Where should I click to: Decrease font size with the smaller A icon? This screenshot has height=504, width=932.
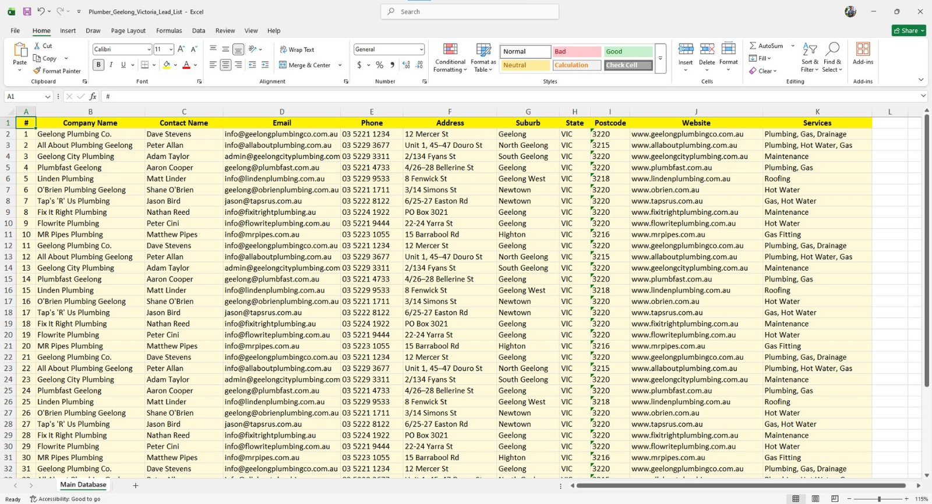(194, 49)
